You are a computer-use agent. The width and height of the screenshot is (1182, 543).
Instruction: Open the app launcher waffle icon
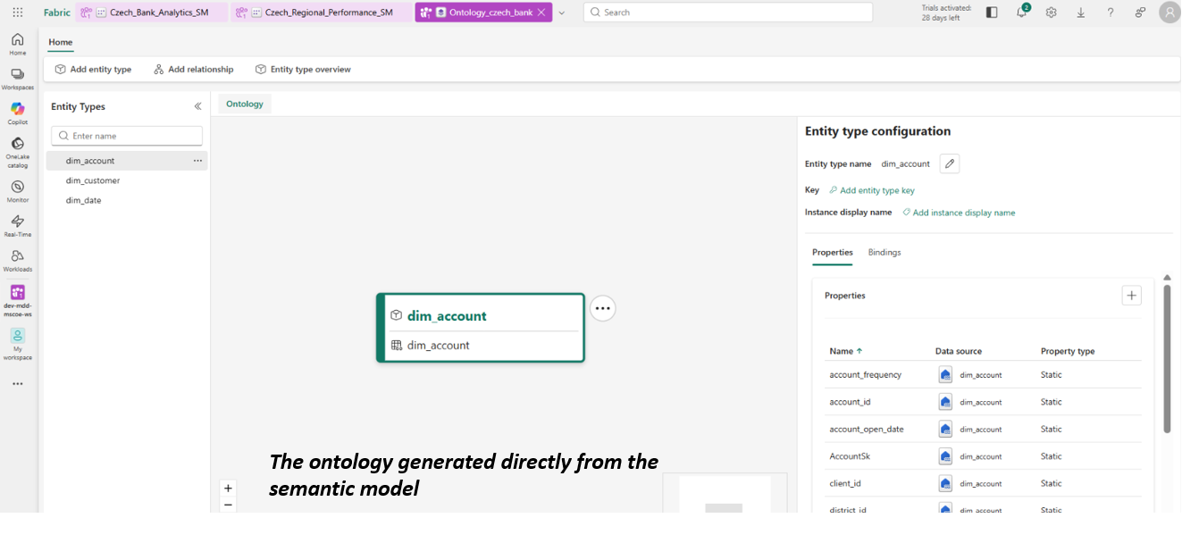[18, 13]
